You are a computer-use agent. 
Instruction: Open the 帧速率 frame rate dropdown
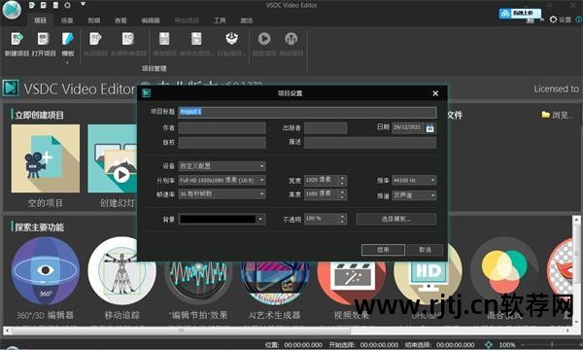(222, 194)
